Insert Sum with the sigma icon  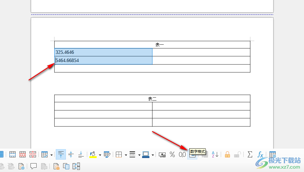click(250, 155)
